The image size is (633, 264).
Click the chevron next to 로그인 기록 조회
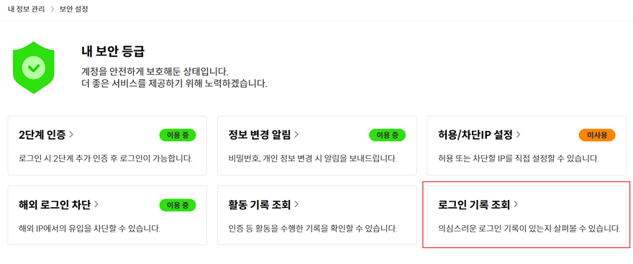coord(516,205)
